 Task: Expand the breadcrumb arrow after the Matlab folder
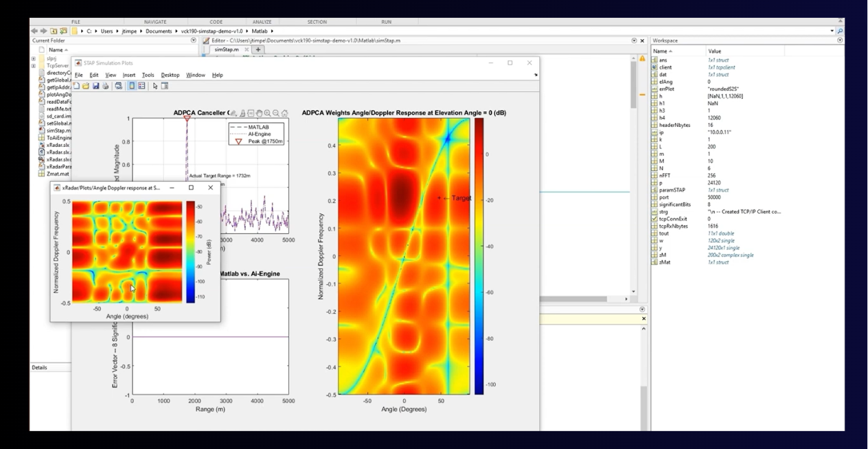click(271, 32)
